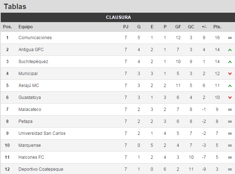Click the green up arrow for Xelajú MC

230,86
